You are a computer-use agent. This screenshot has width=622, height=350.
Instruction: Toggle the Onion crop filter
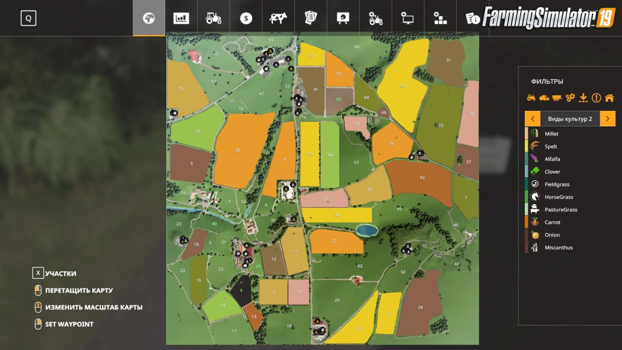(x=570, y=235)
